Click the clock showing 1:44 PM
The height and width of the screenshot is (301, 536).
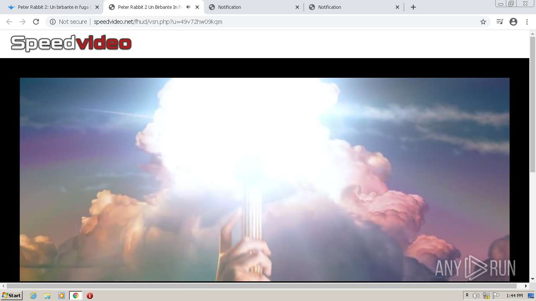[x=514, y=296]
